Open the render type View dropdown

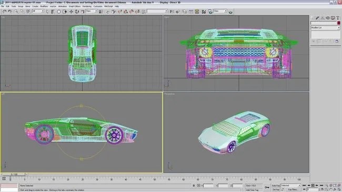[220, 11]
